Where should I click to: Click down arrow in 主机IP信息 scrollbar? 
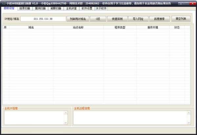66,123
